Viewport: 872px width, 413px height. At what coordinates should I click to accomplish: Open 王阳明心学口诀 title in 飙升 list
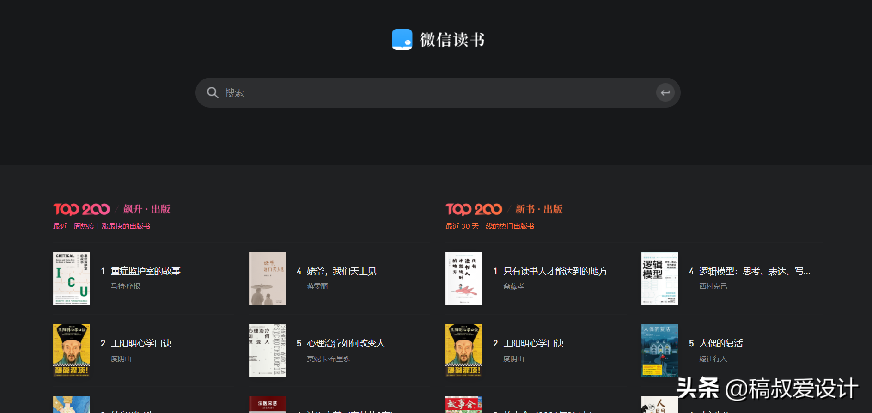(141, 343)
